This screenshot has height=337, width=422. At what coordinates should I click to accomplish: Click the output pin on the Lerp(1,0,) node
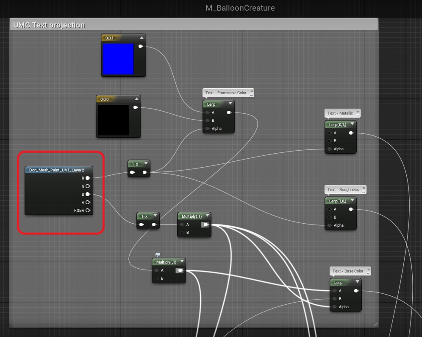[x=351, y=209]
